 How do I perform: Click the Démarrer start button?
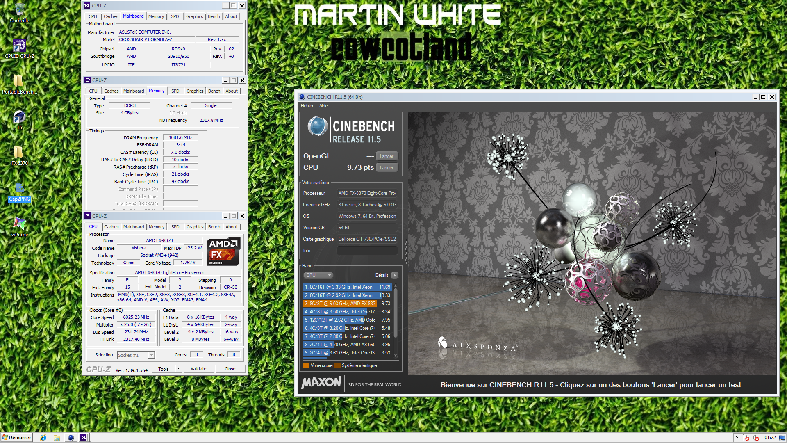click(x=16, y=438)
